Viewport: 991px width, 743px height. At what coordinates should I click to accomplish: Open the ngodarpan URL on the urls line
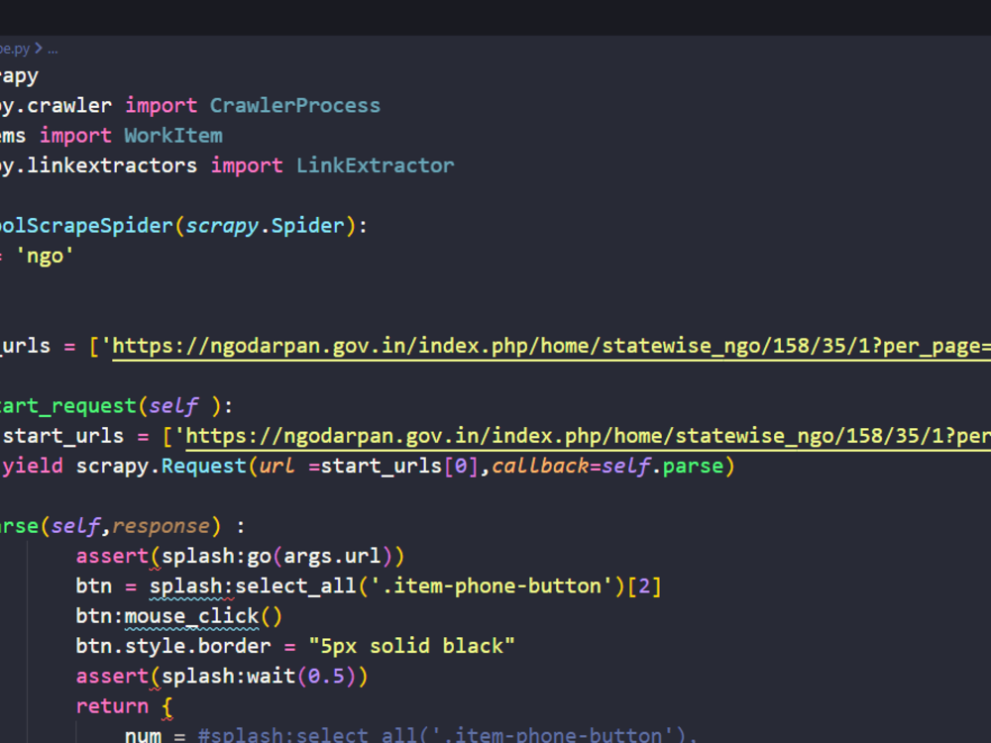click(x=551, y=346)
